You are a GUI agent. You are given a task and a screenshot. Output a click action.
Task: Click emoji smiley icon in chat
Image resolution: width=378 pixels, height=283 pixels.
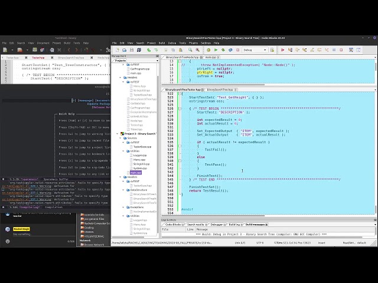tap(8, 241)
